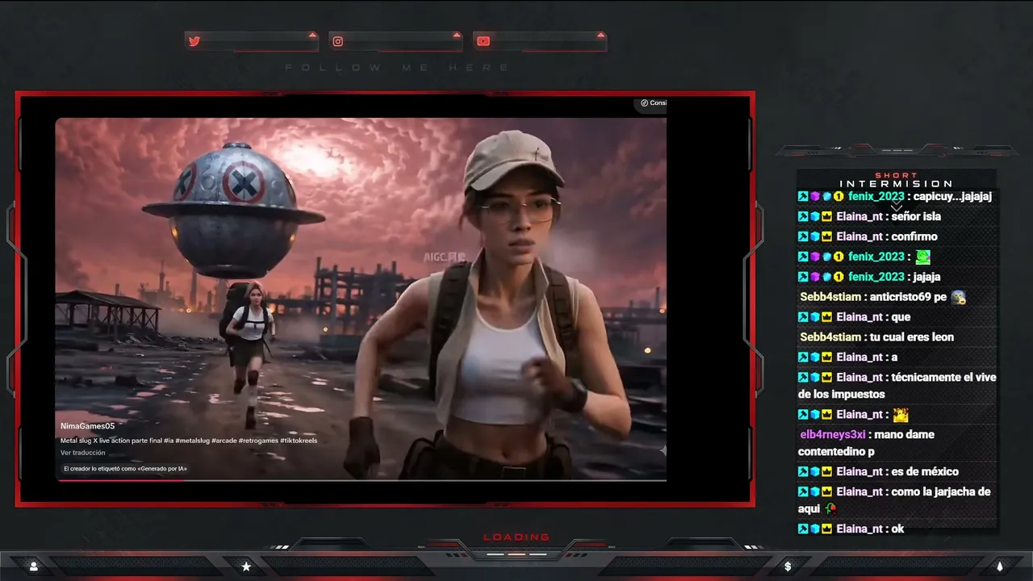Click chat message 'capicuy...jajajaj'
This screenshot has width=1033, height=581.
pyautogui.click(x=952, y=196)
